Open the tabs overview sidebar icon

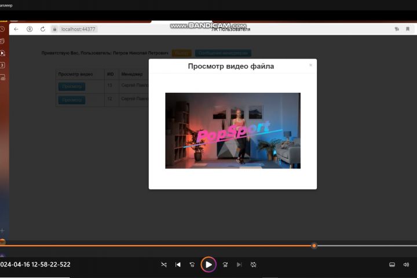click(2, 41)
